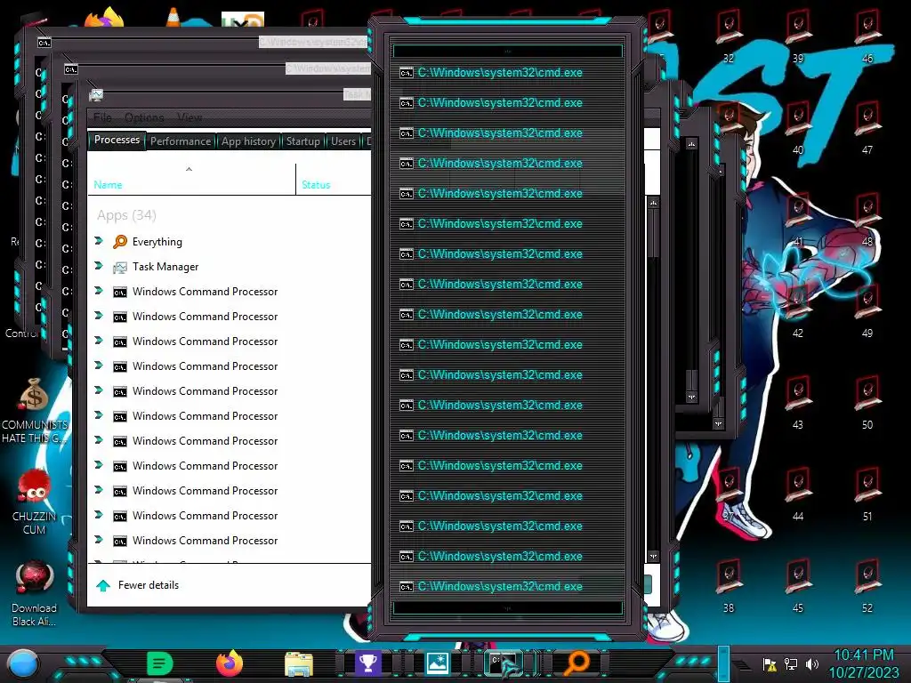Select the Download Black Ali... desktop icon
The width and height of the screenshot is (911, 683).
click(35, 593)
